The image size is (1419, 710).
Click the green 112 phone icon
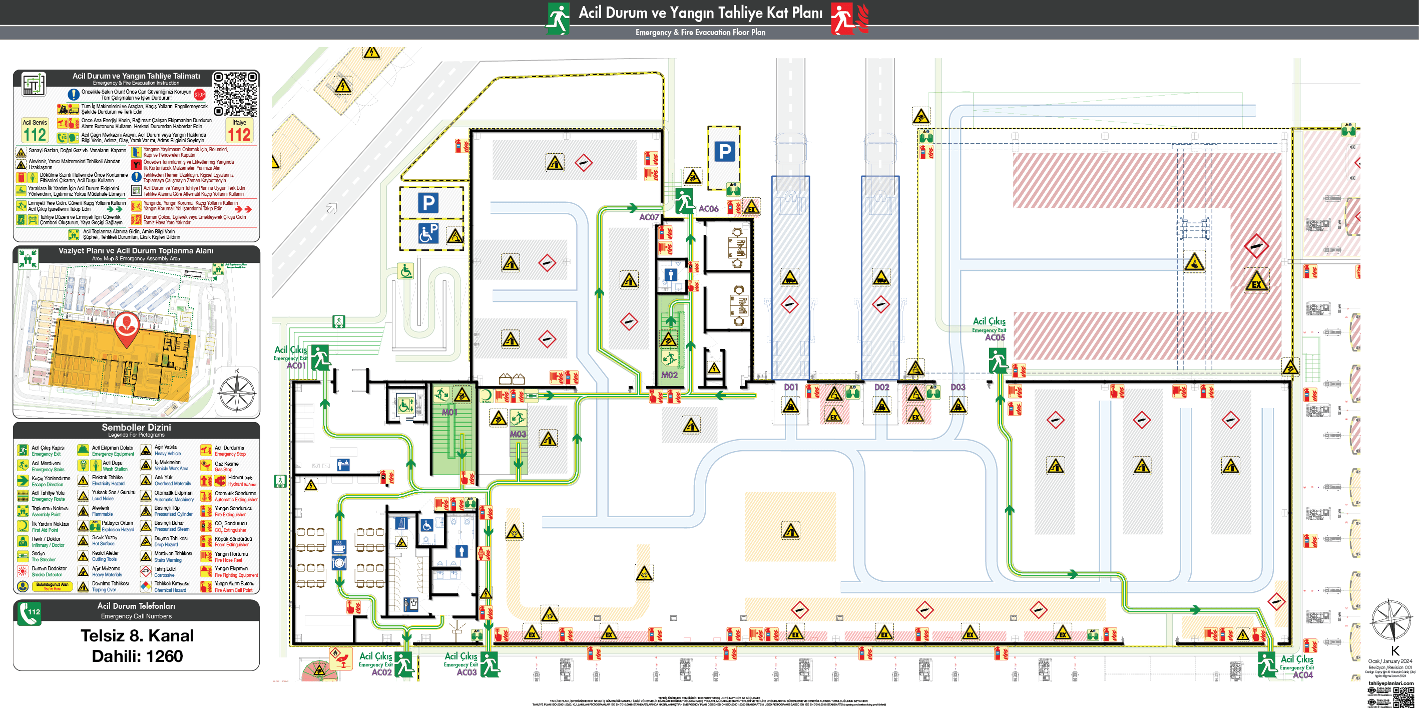(29, 613)
